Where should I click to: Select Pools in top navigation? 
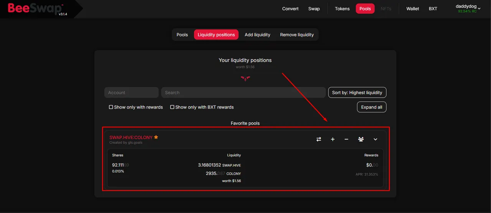[365, 8]
